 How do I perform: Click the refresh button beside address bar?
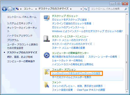pyautogui.click(x=86, y=9)
